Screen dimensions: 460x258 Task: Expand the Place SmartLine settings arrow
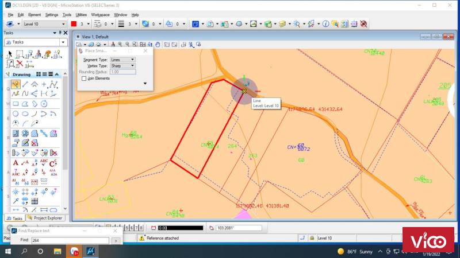tap(145, 84)
